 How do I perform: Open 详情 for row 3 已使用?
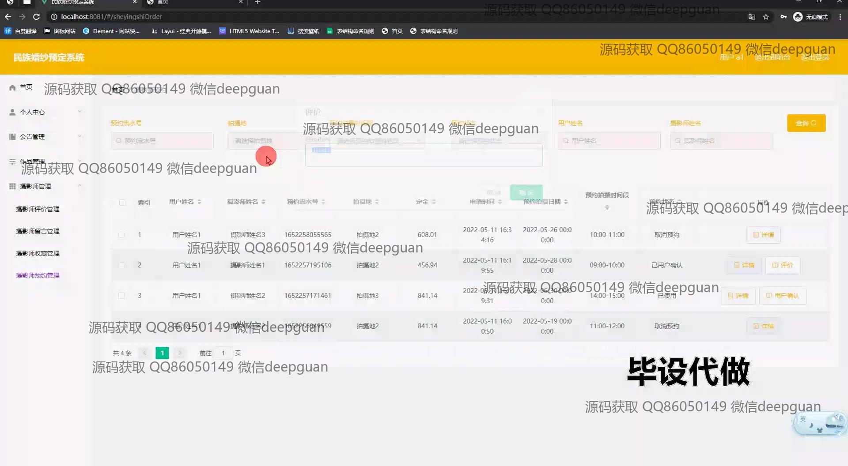[738, 296]
